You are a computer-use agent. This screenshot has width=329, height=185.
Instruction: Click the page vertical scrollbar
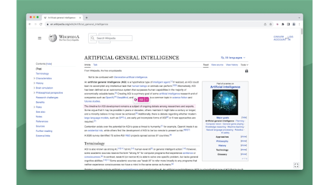click(x=302, y=32)
